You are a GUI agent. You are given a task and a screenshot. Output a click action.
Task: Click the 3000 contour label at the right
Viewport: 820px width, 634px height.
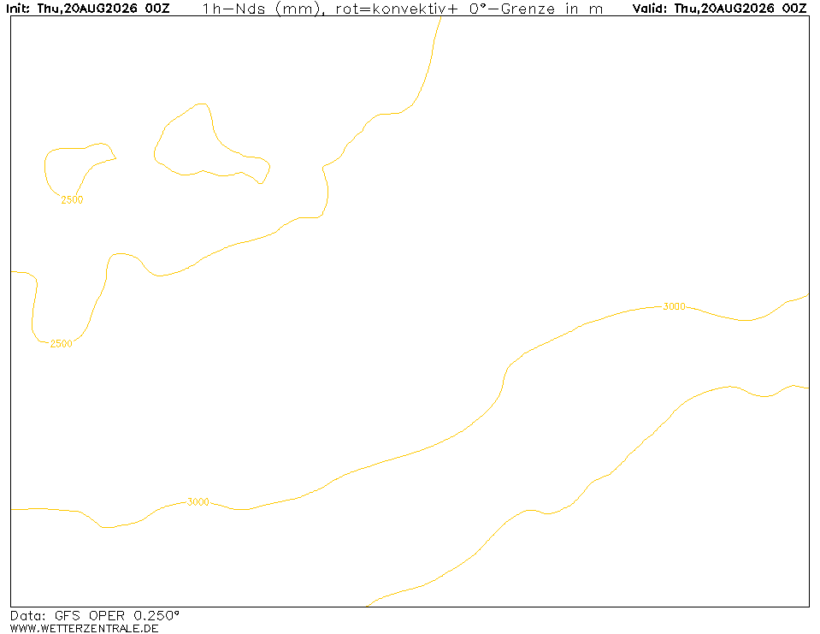click(x=674, y=306)
